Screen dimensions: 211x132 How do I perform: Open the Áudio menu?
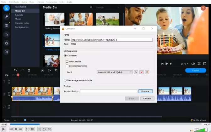(x=24, y=2)
